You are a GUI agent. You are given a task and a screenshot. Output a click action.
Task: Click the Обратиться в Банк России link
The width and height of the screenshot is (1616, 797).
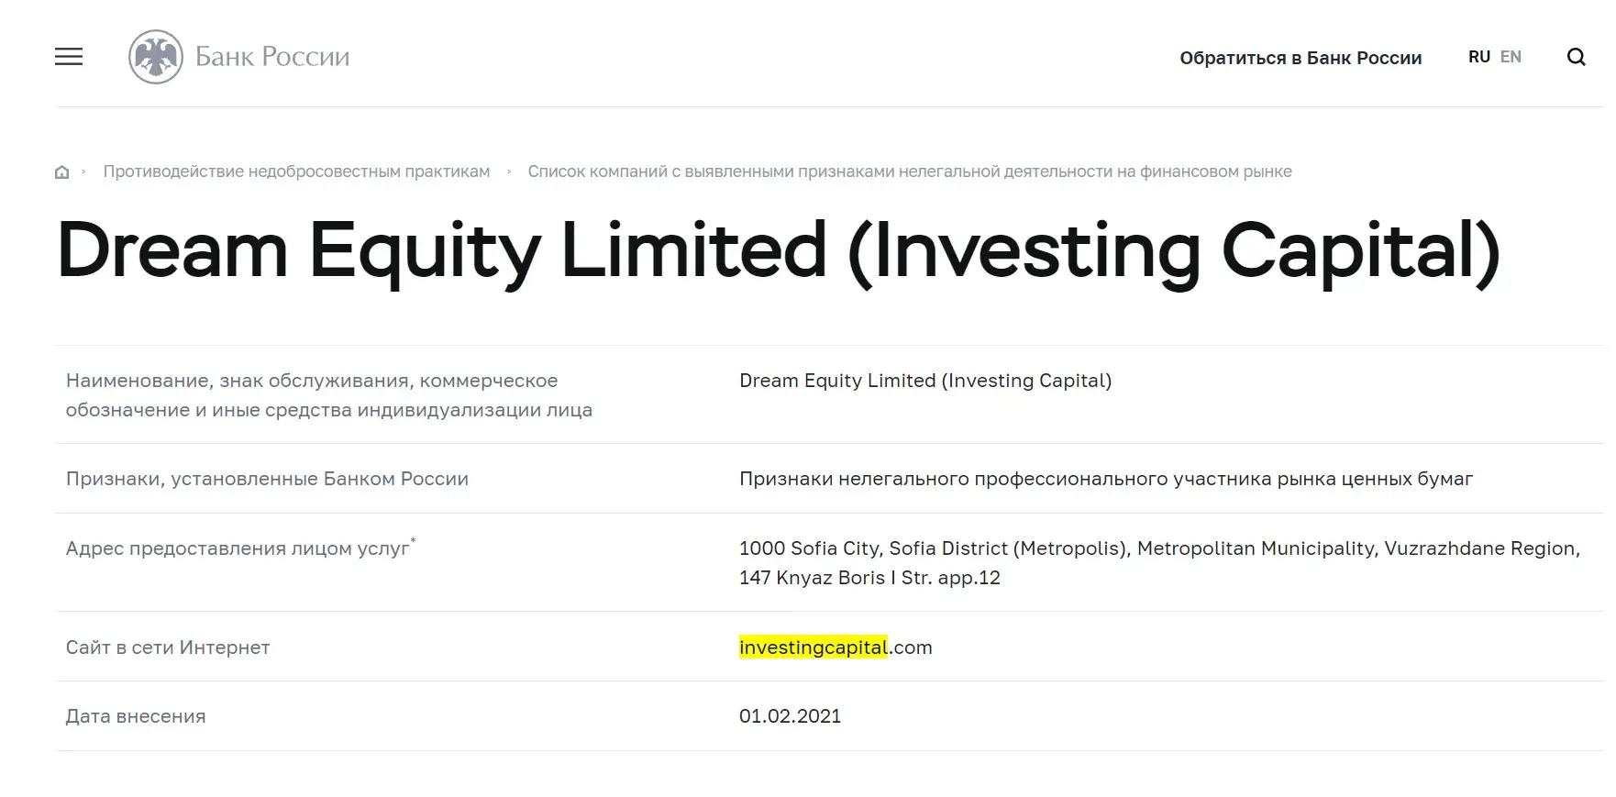[1301, 57]
